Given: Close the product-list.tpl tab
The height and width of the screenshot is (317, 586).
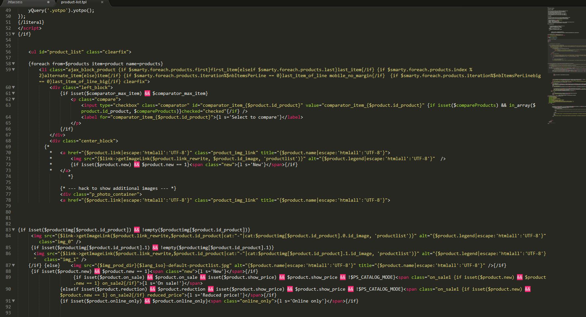Looking at the screenshot, I should tap(102, 2).
